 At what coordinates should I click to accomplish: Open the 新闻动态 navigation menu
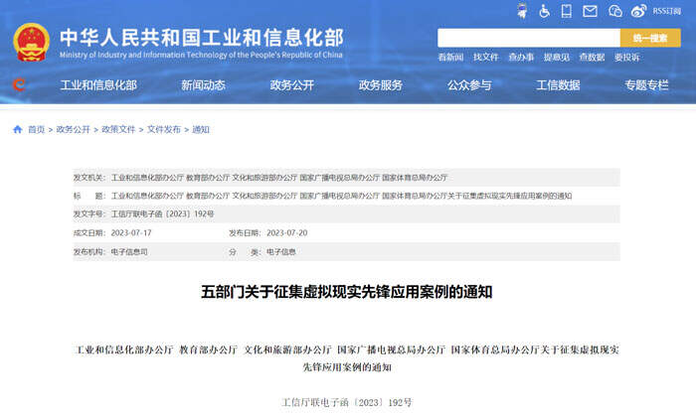203,85
